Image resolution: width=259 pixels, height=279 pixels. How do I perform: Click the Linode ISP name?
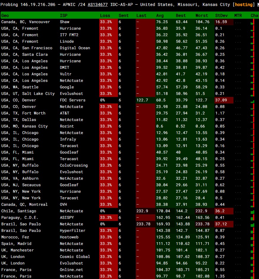pos(67,41)
